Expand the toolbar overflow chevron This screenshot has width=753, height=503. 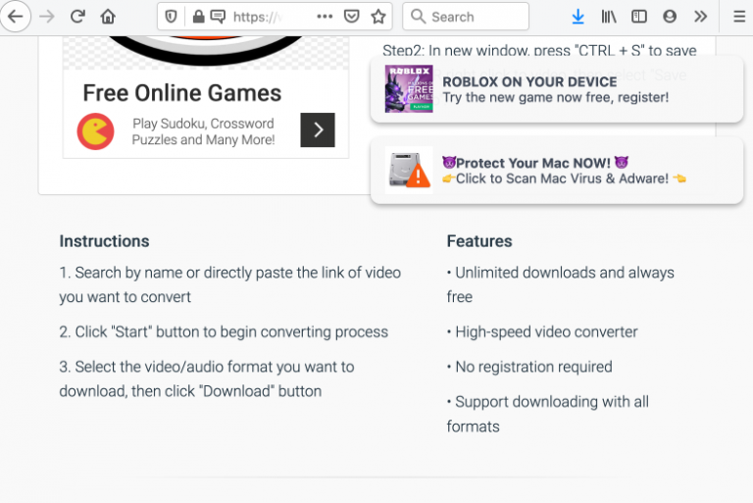(x=700, y=17)
